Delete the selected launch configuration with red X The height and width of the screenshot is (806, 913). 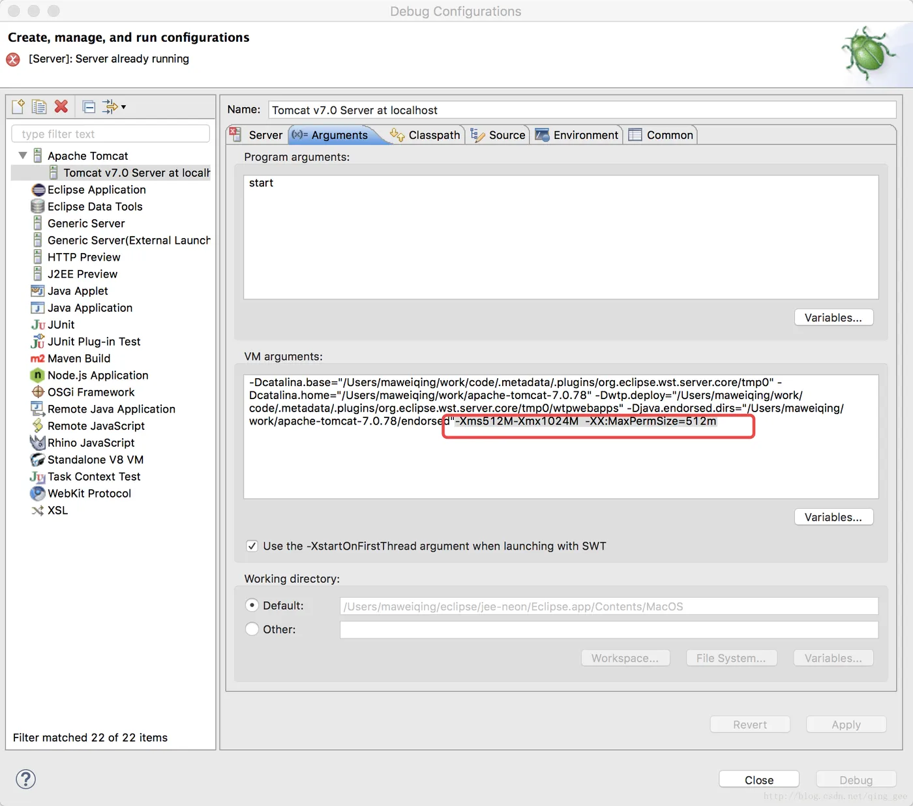click(x=61, y=106)
